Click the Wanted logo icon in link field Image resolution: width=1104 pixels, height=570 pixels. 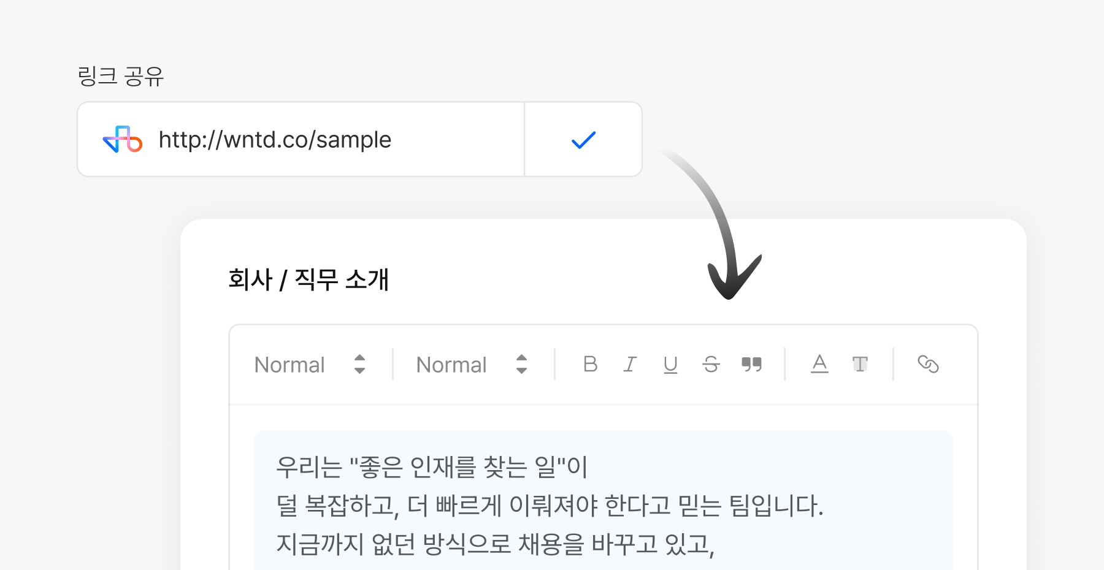[123, 140]
